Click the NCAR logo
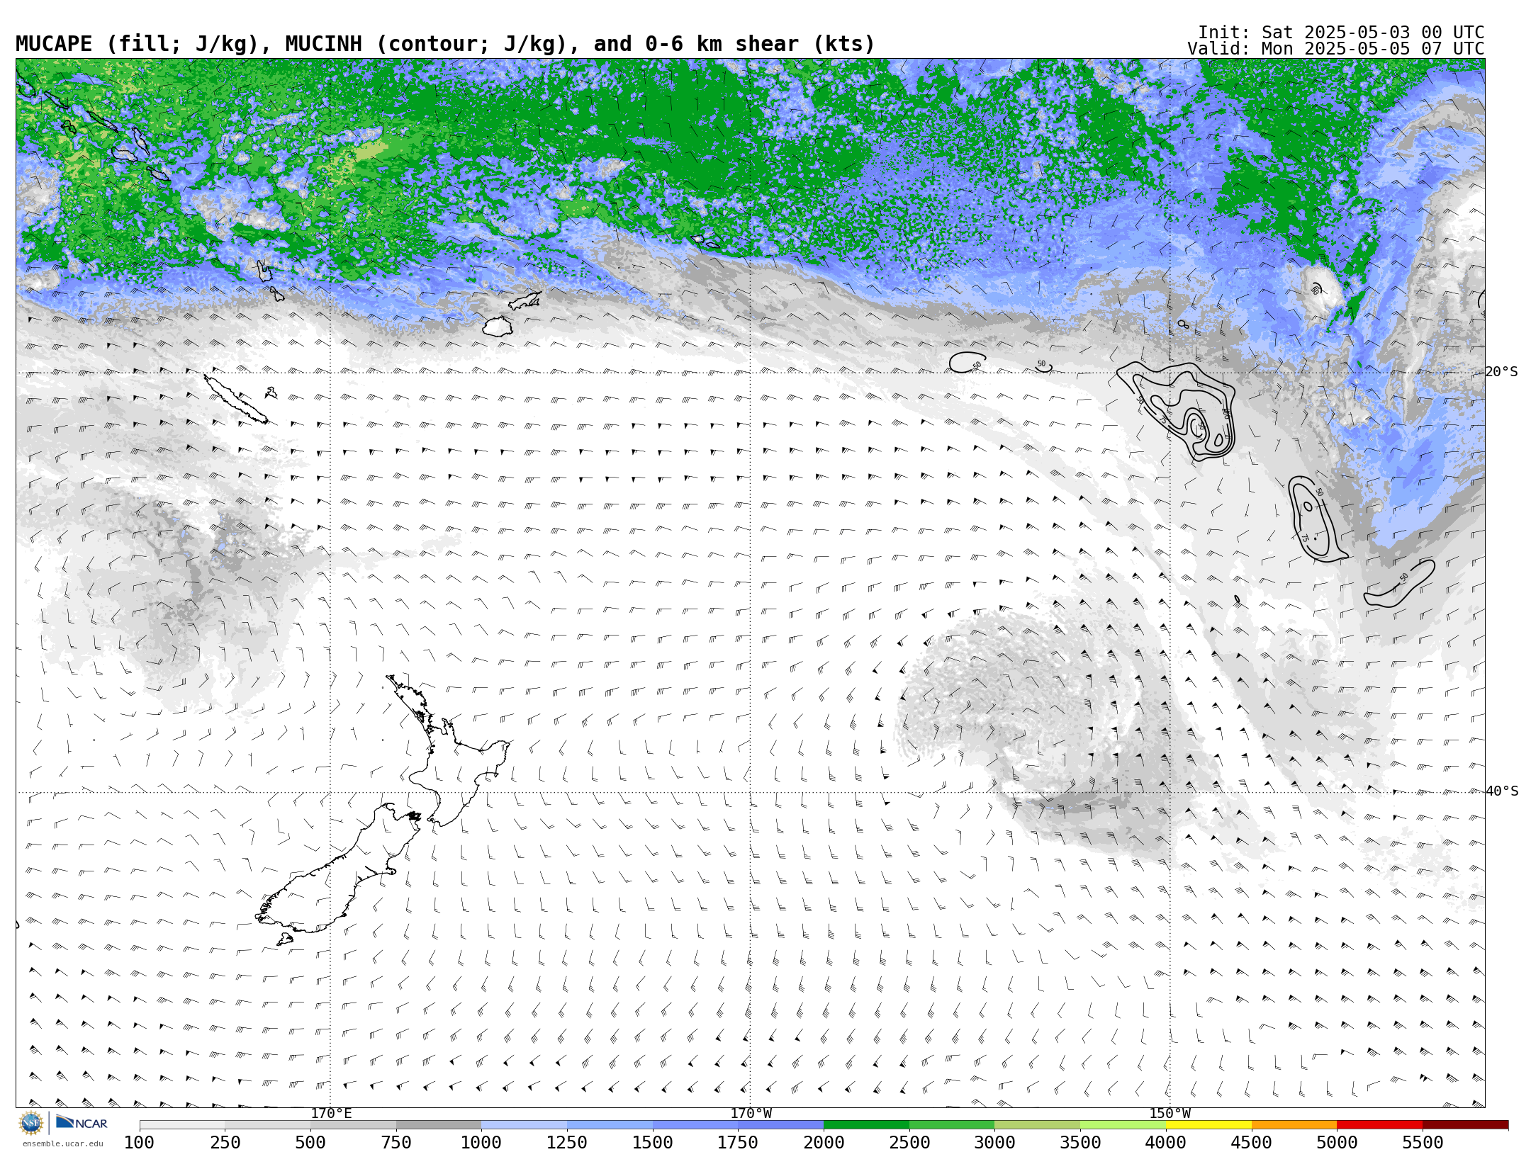 82,1122
